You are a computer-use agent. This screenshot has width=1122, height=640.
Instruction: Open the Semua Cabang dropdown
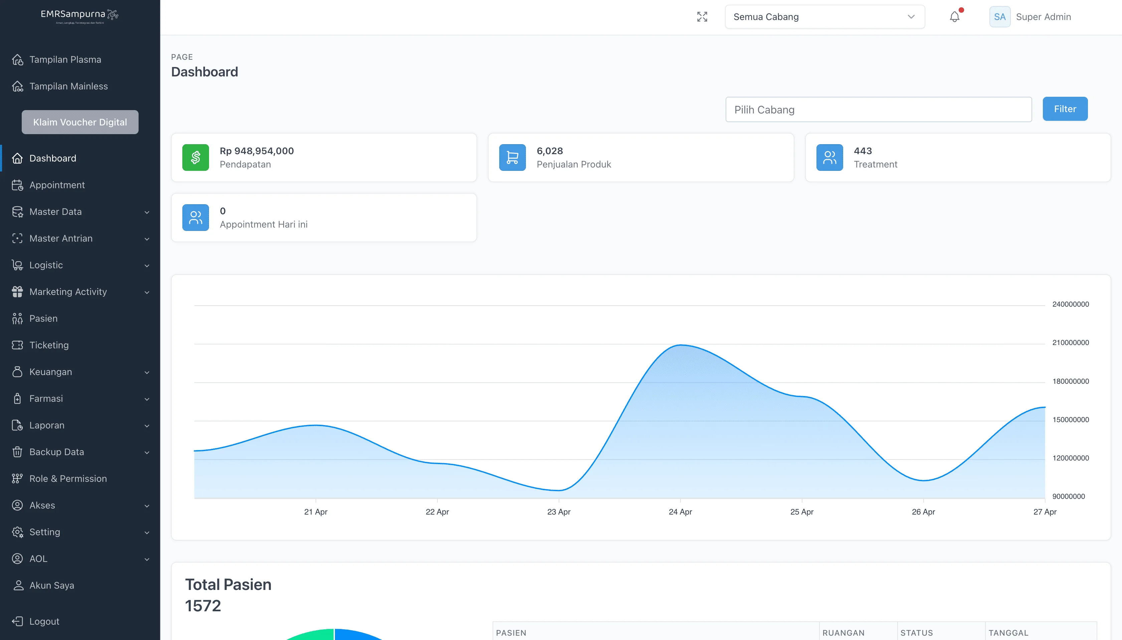point(824,17)
